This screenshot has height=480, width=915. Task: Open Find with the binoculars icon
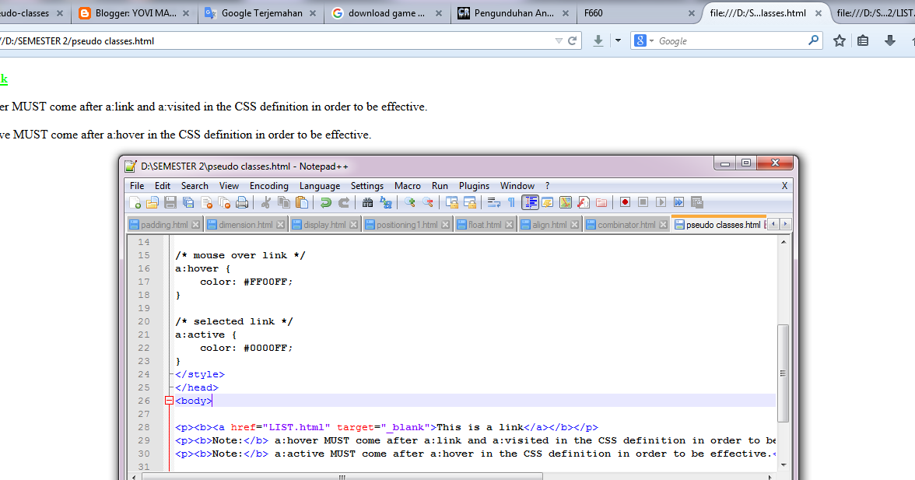click(x=367, y=202)
